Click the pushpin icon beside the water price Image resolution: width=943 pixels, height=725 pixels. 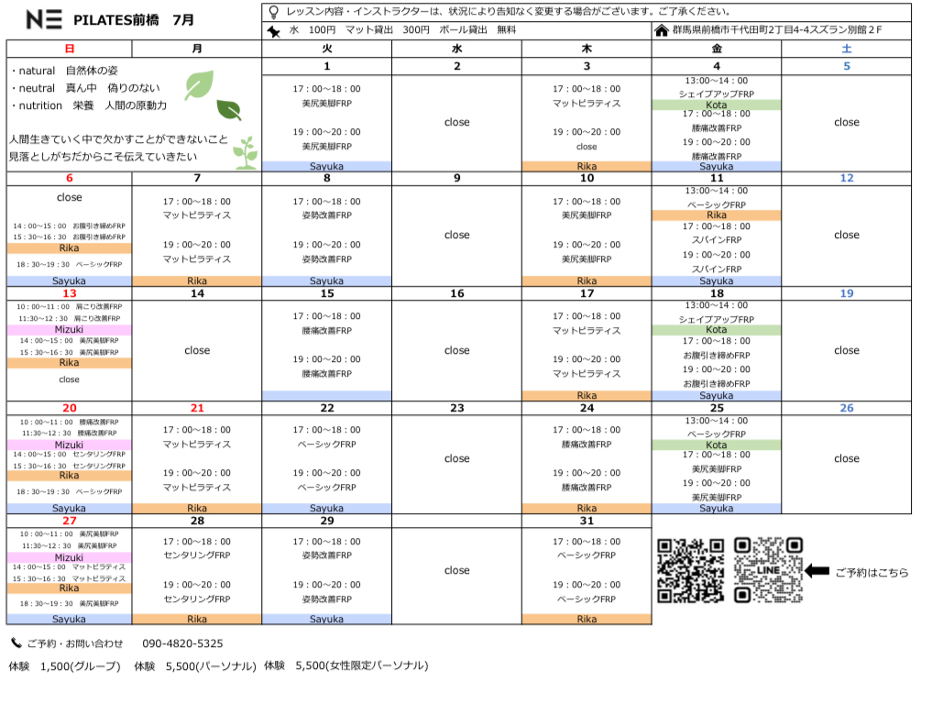274,30
